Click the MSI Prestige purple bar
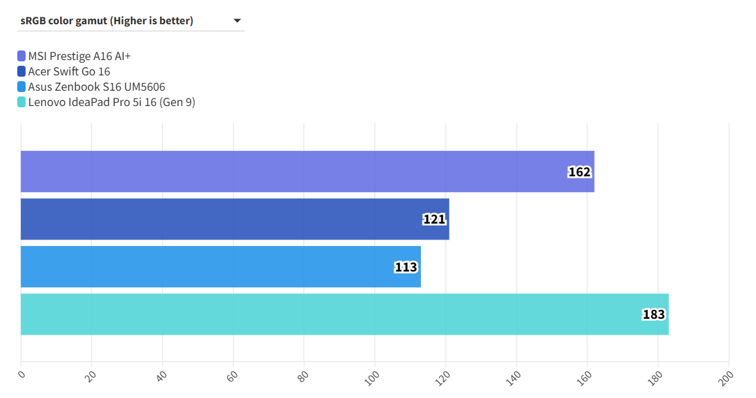Viewport: 756px width, 398px height. coord(288,171)
